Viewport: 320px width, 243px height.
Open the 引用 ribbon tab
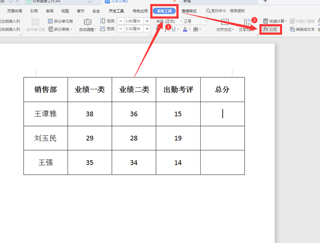coord(34,11)
